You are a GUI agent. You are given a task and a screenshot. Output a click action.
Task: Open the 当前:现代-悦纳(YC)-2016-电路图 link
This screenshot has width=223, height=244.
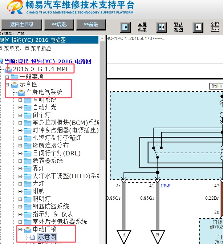pyautogui.click(x=48, y=61)
